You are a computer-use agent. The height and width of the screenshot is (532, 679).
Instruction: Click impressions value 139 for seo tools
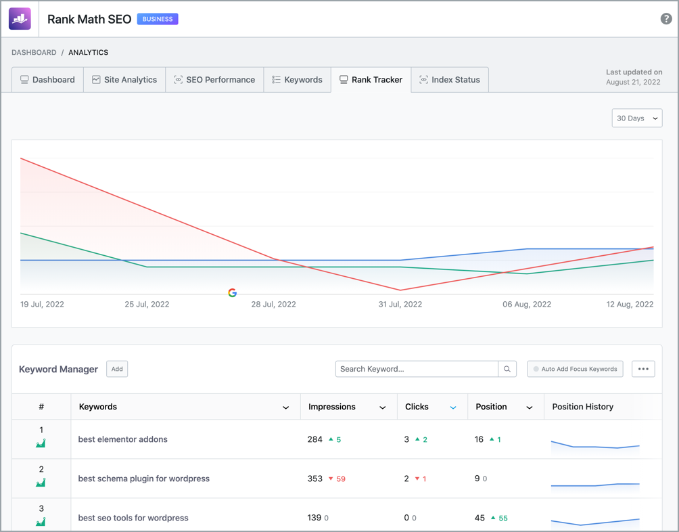click(314, 518)
